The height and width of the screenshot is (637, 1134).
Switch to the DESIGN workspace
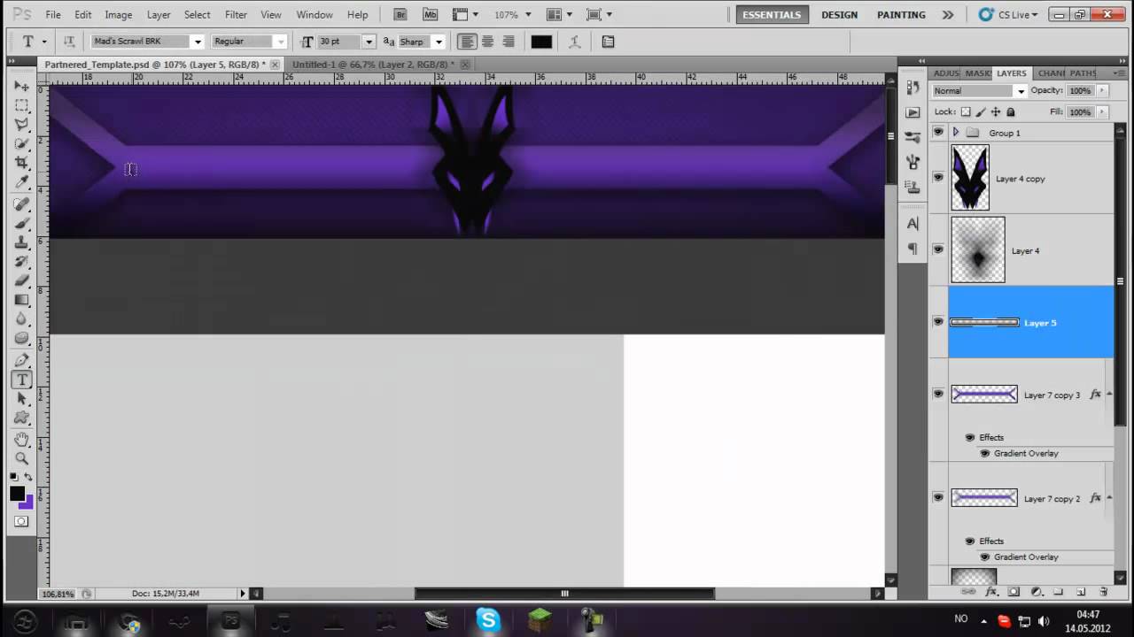click(x=839, y=15)
